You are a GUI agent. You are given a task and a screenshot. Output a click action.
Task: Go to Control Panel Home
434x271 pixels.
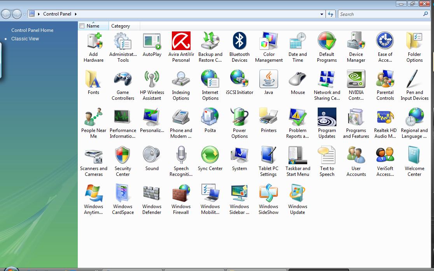(32, 30)
